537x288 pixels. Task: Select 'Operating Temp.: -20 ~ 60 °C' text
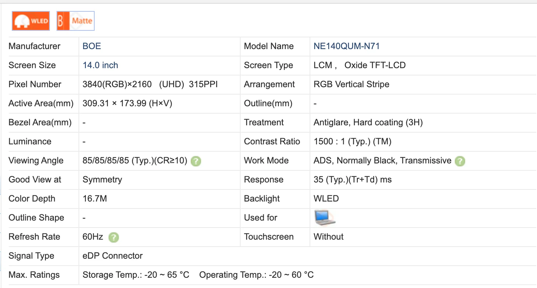coord(256,275)
